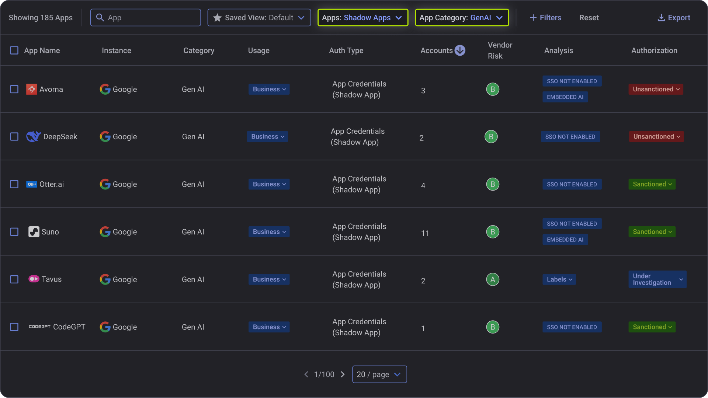This screenshot has height=398, width=708.
Task: Check the Avoma row checkbox
Action: [x=14, y=89]
